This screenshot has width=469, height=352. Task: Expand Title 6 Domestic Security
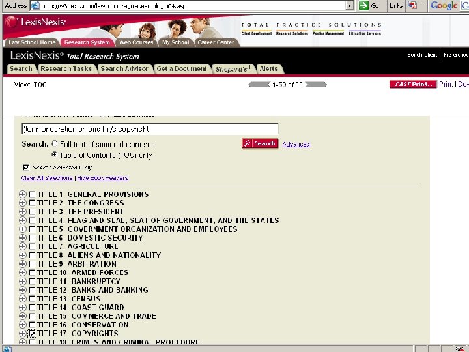(x=22, y=238)
